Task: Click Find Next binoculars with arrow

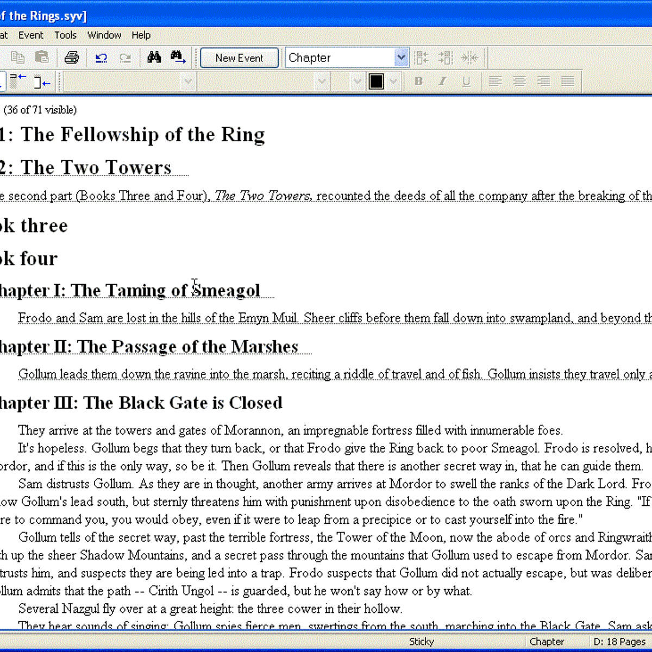Action: click(178, 57)
